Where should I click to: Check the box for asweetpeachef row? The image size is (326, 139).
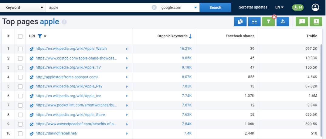(20, 124)
